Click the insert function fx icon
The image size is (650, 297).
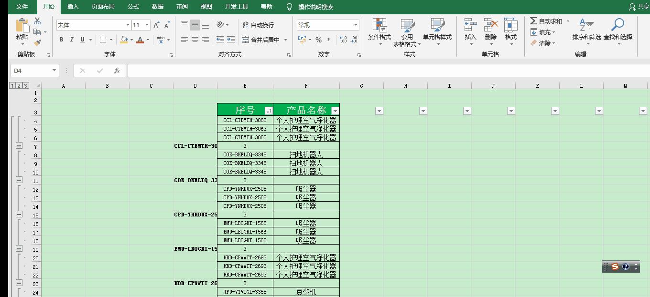point(117,71)
